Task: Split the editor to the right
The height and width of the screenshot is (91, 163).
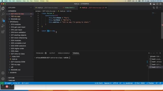Action: [157, 8]
